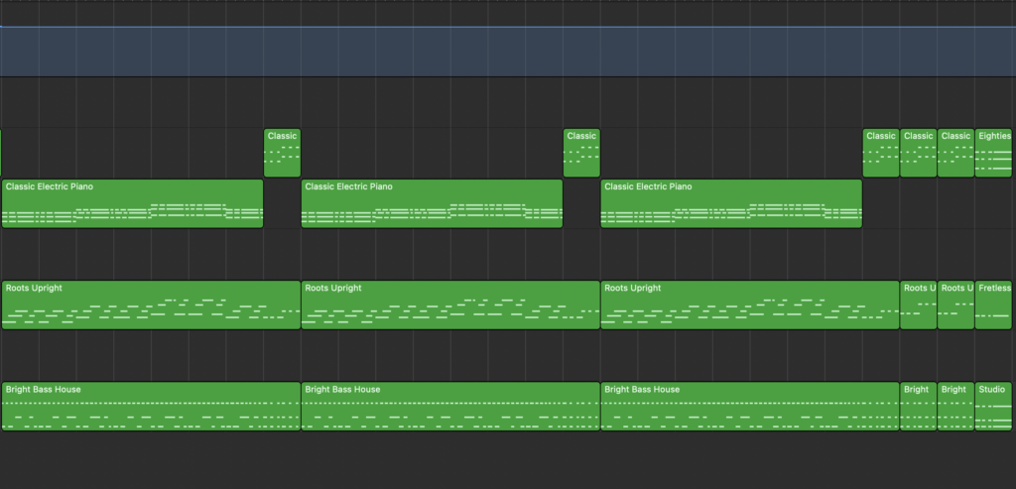Click the second Bright Bass House region
The image size is (1016, 489).
click(x=450, y=407)
